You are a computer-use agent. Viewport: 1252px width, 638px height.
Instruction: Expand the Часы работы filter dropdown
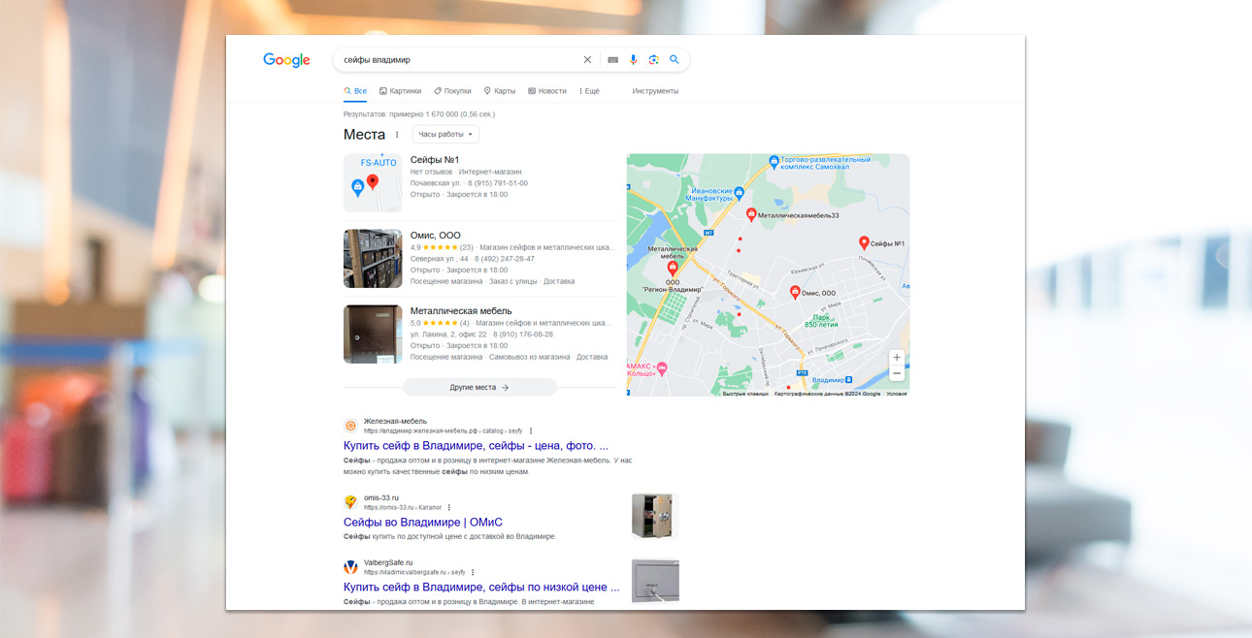pos(445,135)
